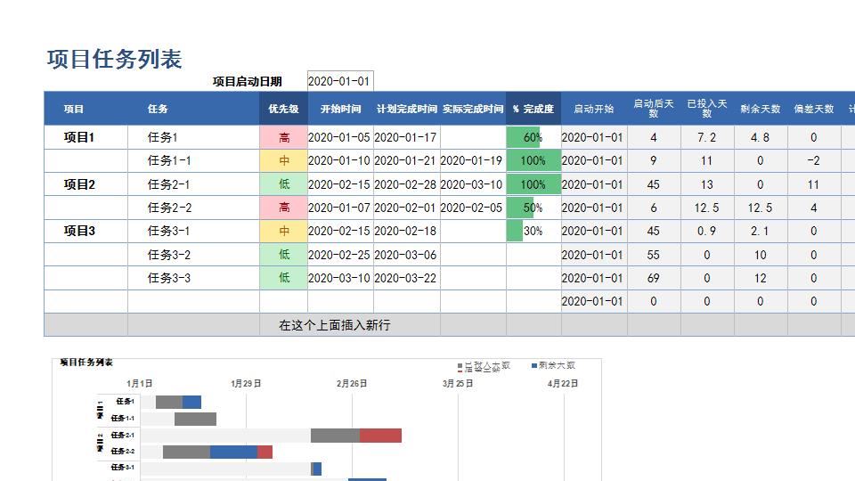Click the 4.8 remaining days cell
855x481 pixels.
point(761,137)
